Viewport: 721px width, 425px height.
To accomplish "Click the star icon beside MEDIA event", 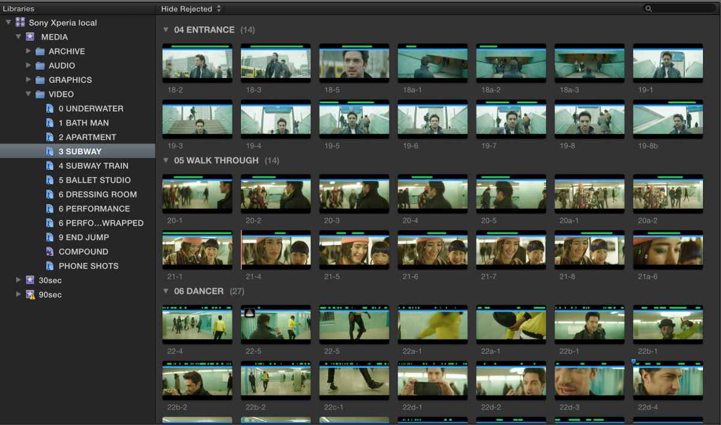I will 30,37.
